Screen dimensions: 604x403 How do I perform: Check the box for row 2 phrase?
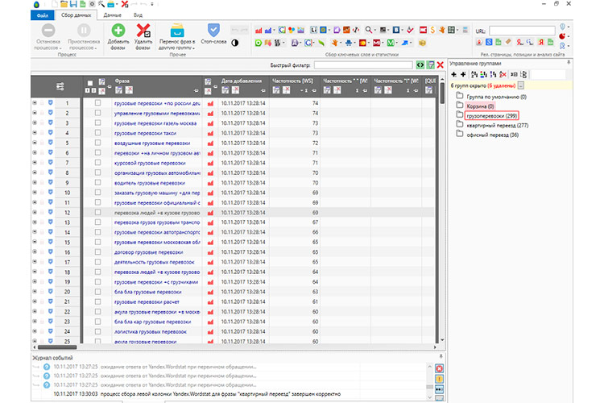click(x=97, y=113)
